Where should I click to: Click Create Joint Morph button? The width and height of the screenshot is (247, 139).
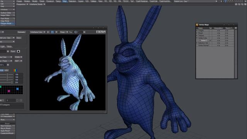pos(7,133)
